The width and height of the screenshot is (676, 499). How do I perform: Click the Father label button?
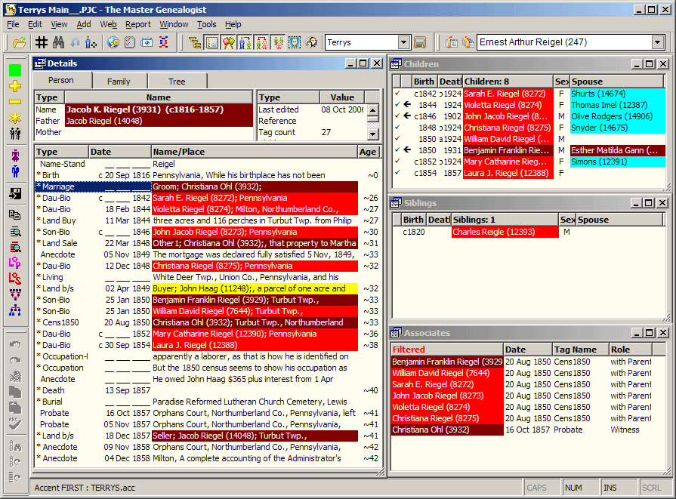48,121
